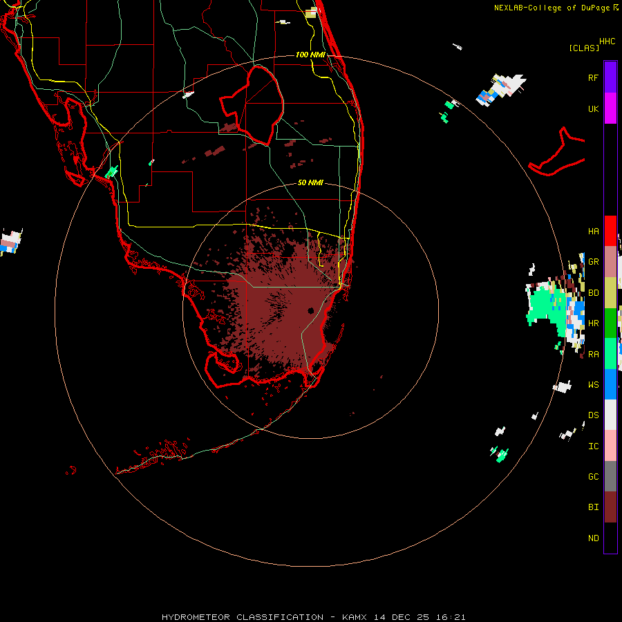Click the RF purple legend swatch
The width and height of the screenshot is (622, 622).
(610, 77)
